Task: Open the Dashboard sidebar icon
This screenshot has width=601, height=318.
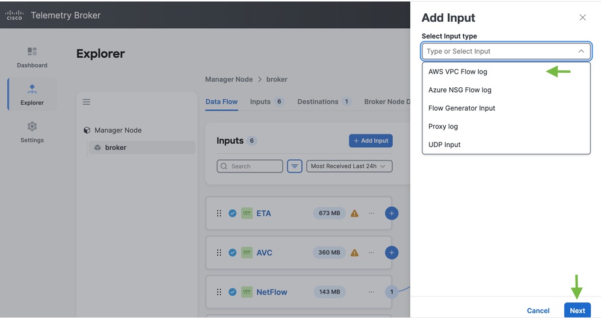Action: tap(32, 57)
